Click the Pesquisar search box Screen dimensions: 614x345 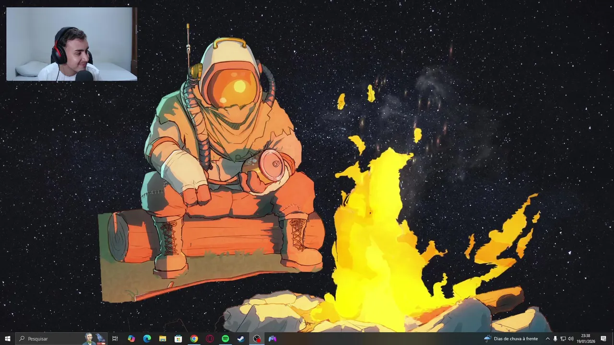(61, 339)
